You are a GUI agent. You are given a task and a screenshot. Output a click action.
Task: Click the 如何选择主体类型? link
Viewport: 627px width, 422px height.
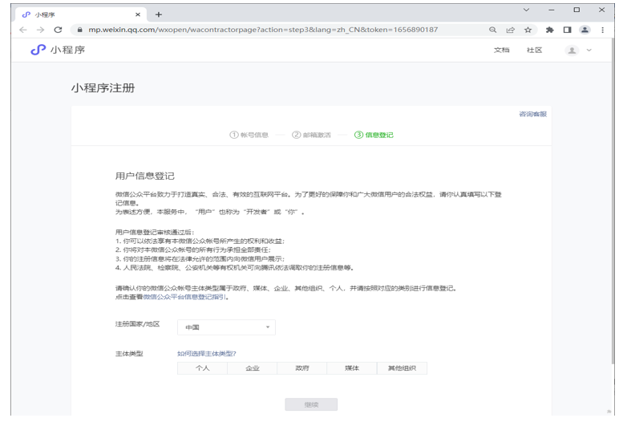tap(207, 354)
